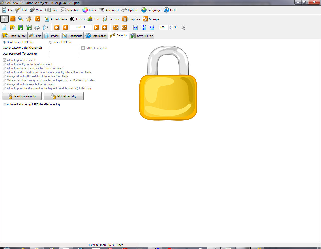Click the fit page width icon
Image resolution: width=321 pixels, height=249 pixels.
pos(152,27)
